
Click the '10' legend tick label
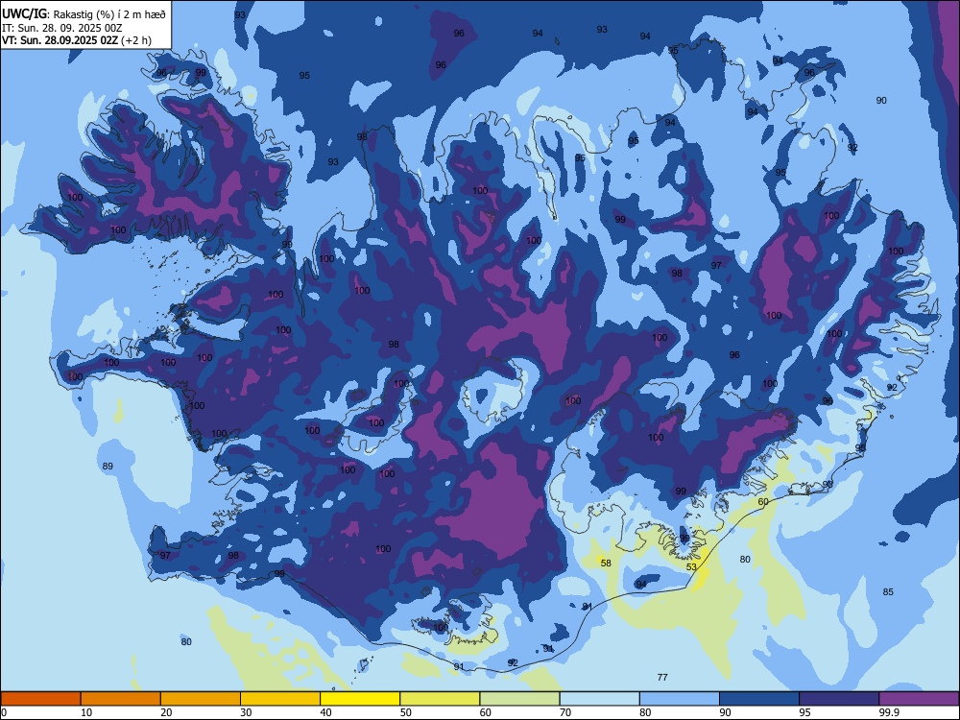pyautogui.click(x=86, y=712)
